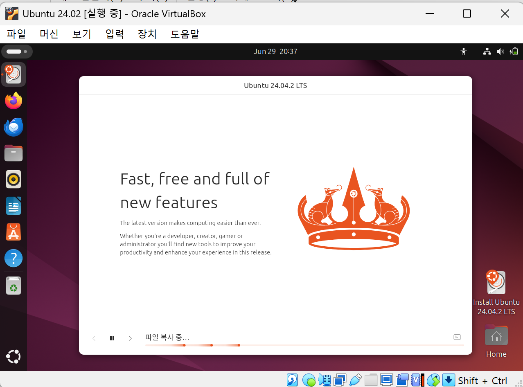Viewport: 523px width, 387px height.
Task: Open the Ubuntu App Center icon
Action: (14, 232)
